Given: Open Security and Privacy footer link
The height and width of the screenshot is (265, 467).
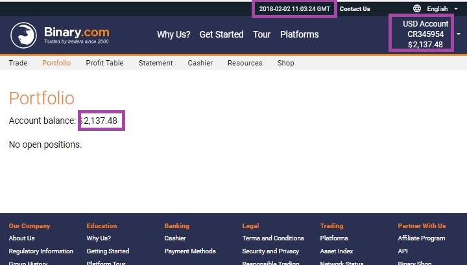Looking at the screenshot, I should pyautogui.click(x=270, y=251).
